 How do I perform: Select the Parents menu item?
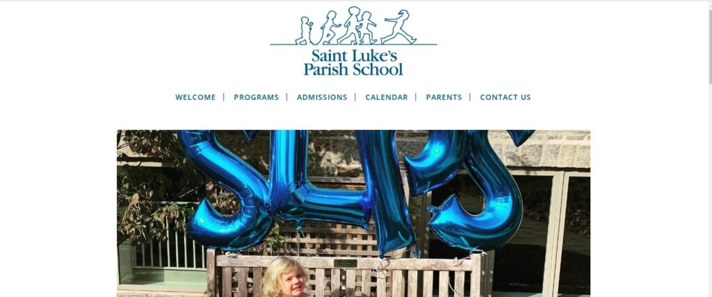[444, 97]
